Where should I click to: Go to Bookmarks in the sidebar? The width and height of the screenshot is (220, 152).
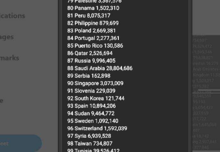pos(10,58)
